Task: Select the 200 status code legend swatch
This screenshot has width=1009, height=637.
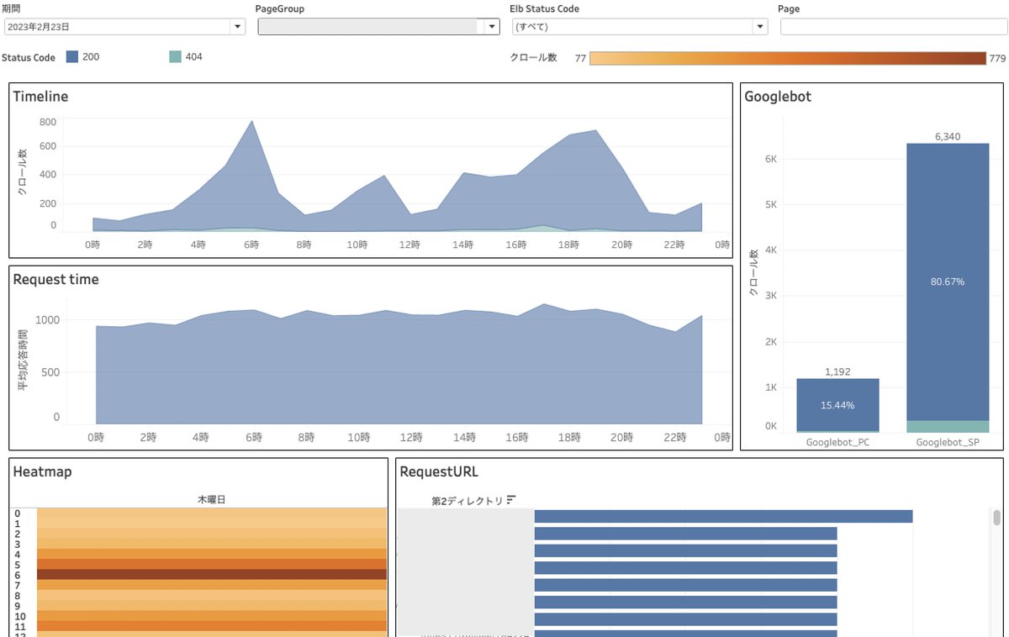Action: coord(72,57)
